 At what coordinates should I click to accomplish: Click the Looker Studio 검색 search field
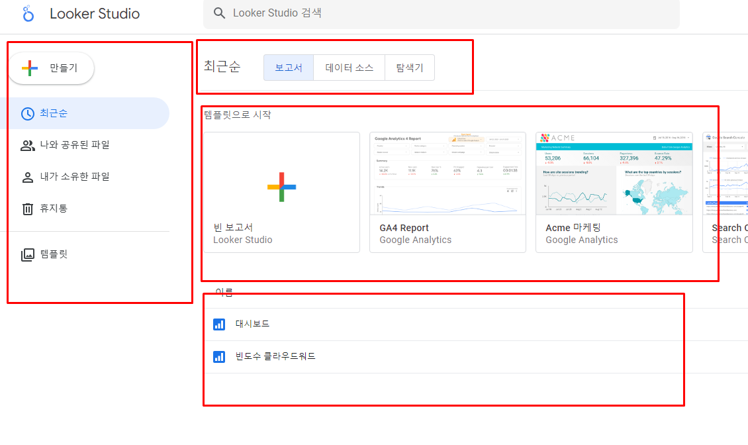(x=442, y=13)
